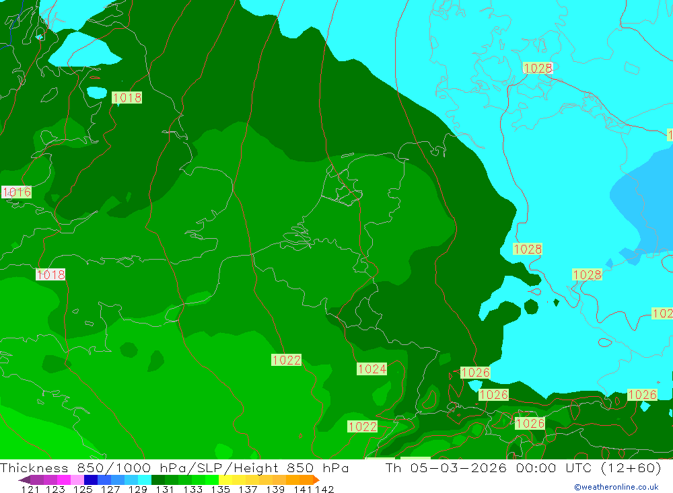Click the "(12+60)" forecast run text

(631, 467)
